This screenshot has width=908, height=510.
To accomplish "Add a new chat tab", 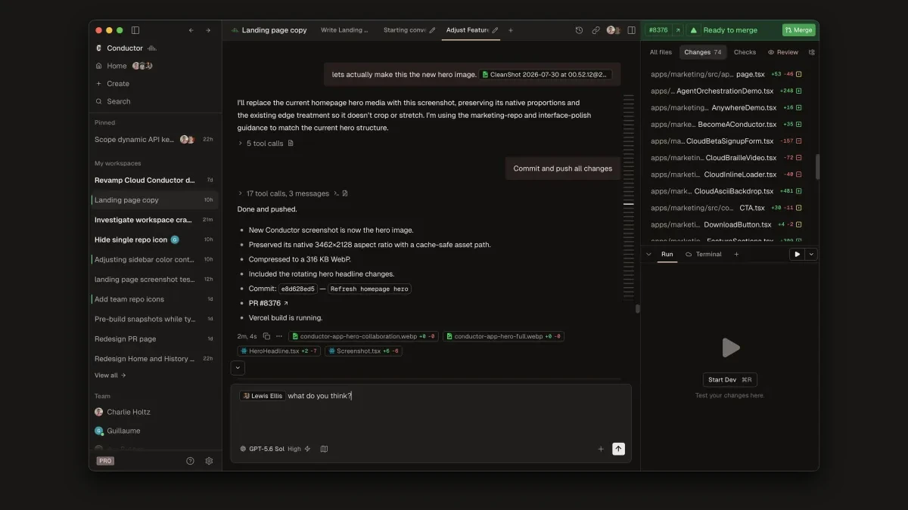I will pos(511,30).
